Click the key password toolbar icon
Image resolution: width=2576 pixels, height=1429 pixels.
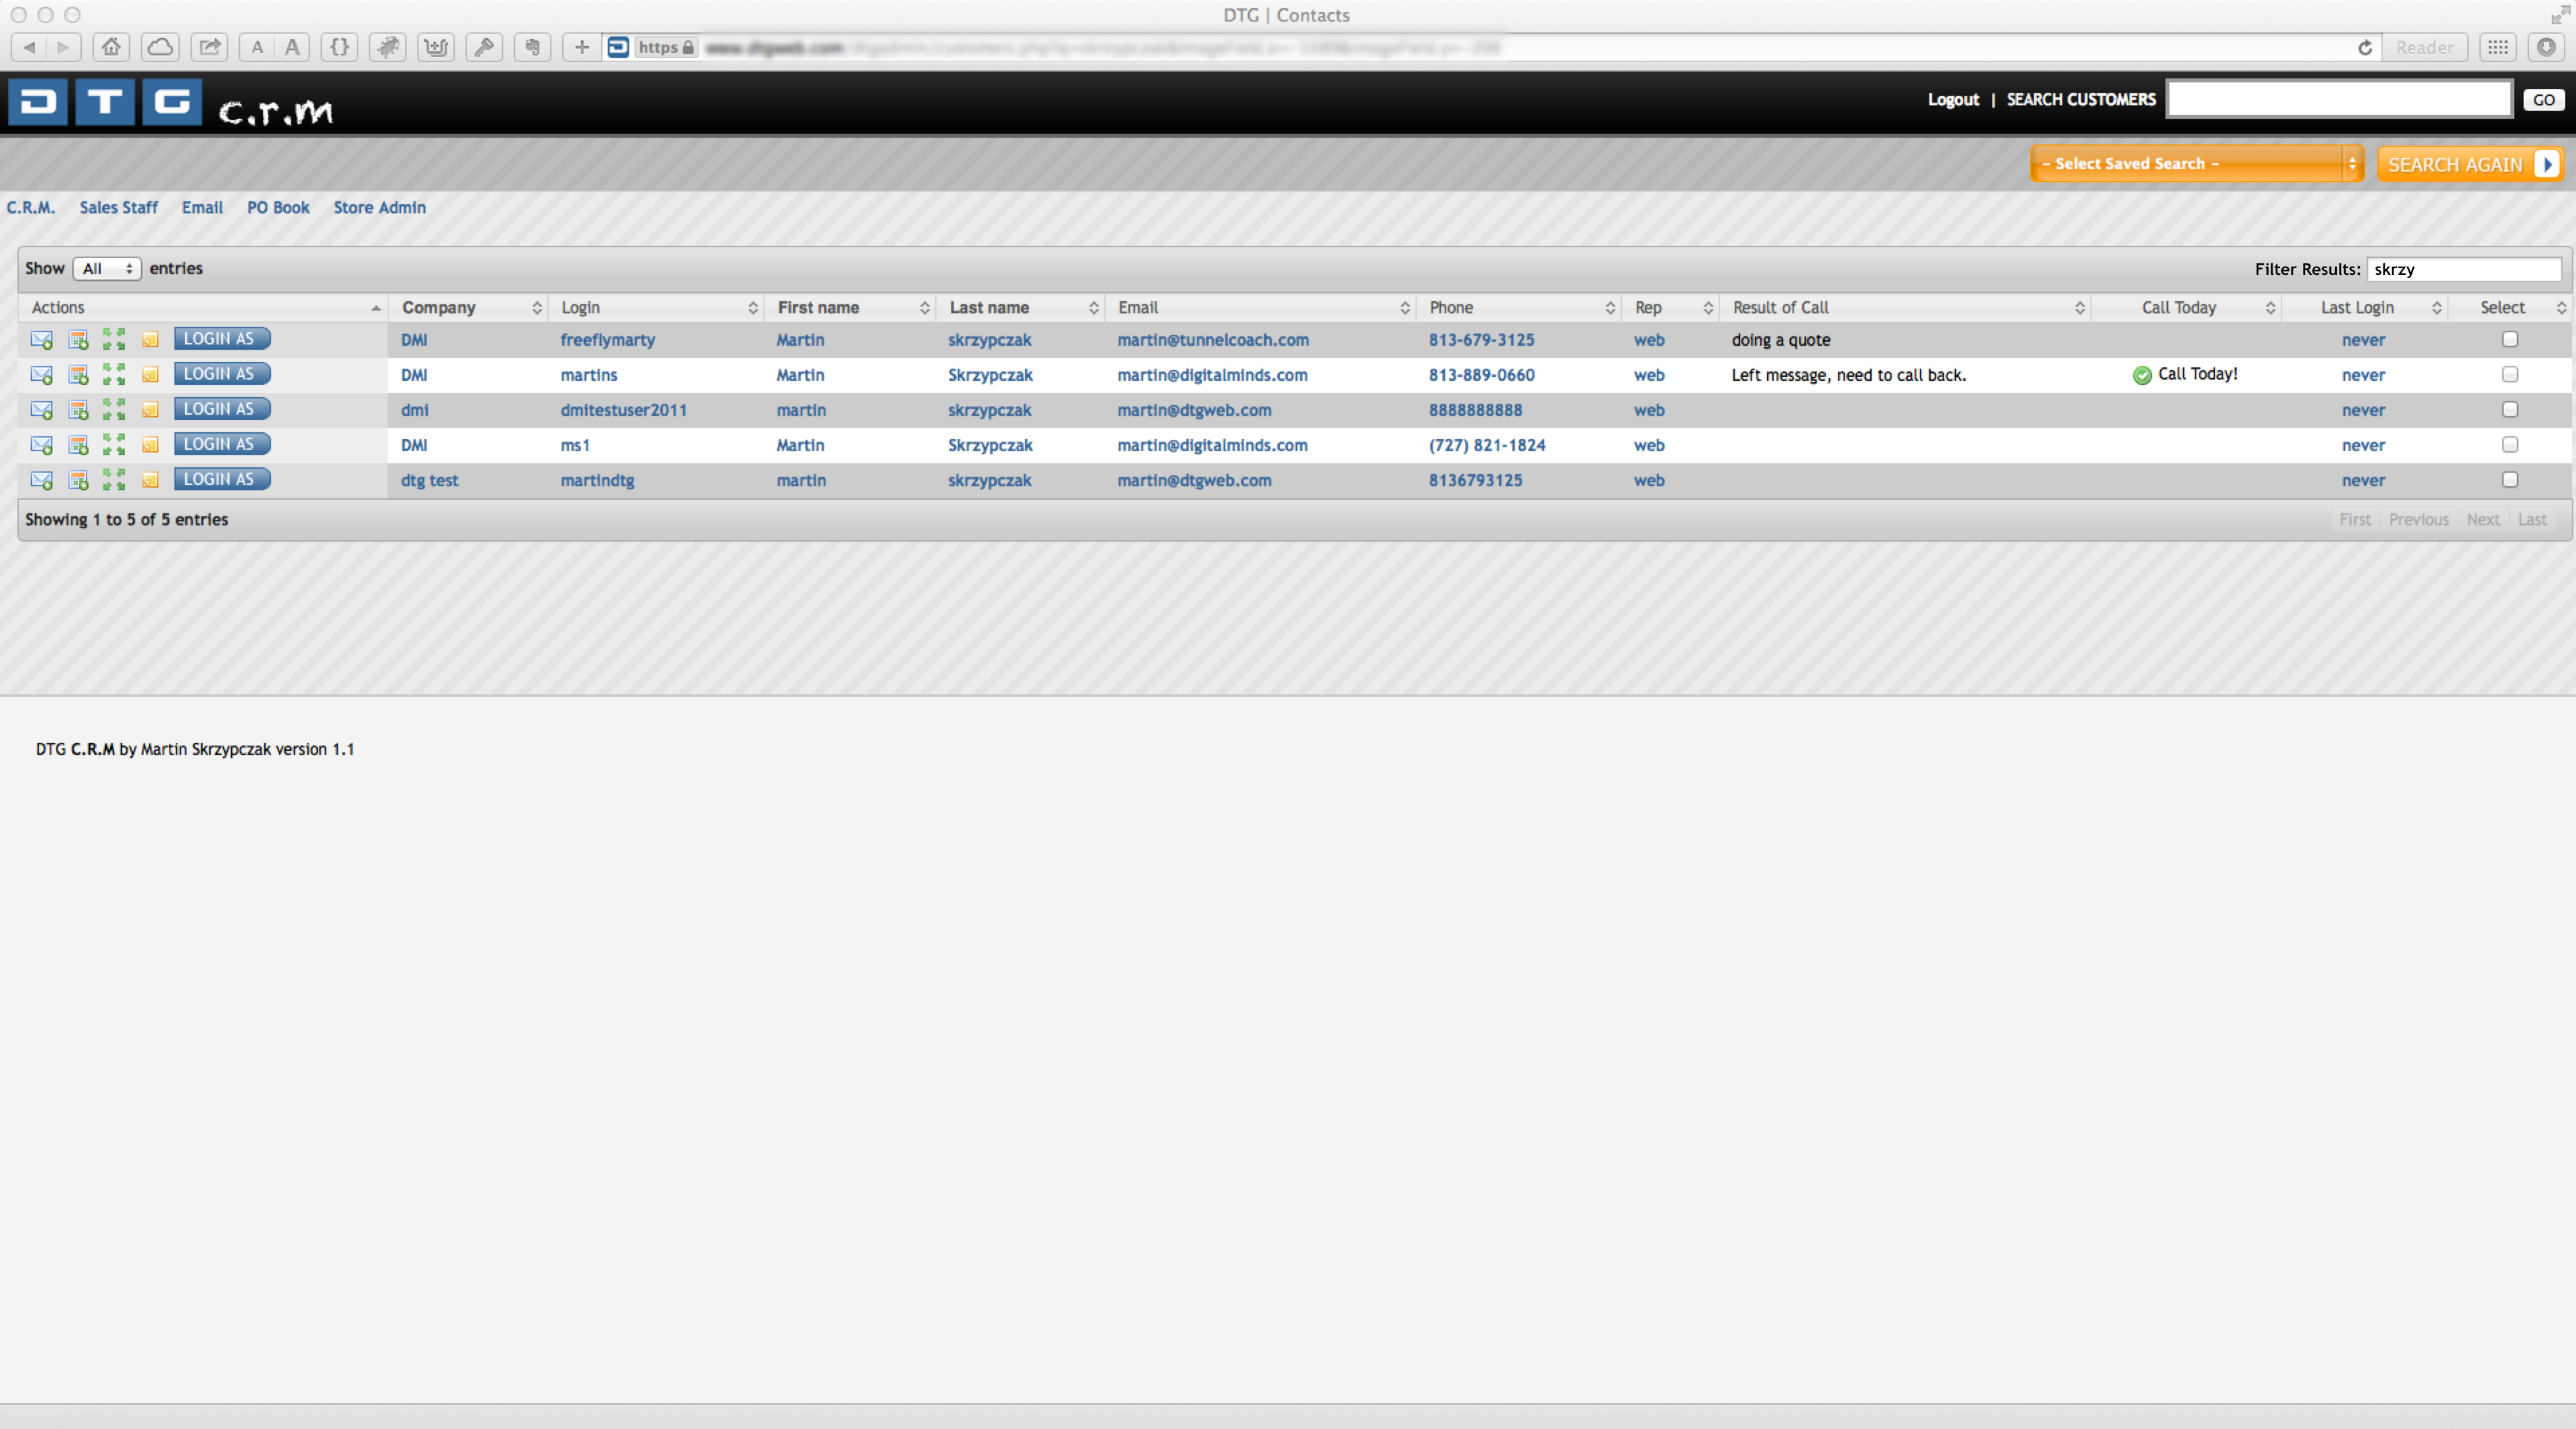pyautogui.click(x=484, y=47)
